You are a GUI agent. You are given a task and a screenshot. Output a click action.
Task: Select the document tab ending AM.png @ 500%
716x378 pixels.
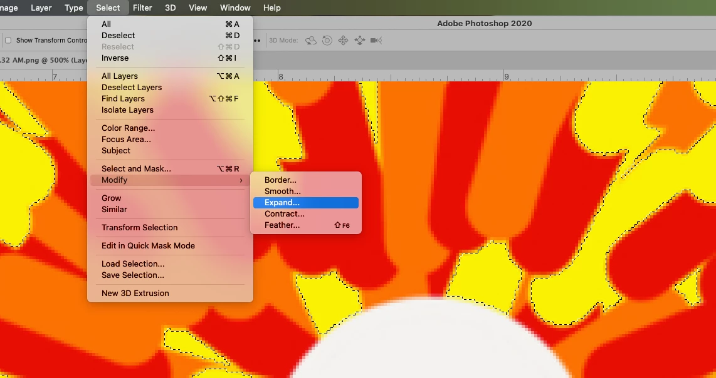point(44,60)
